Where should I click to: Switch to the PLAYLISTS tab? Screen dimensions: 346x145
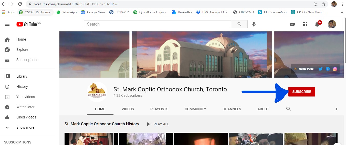(x=159, y=109)
